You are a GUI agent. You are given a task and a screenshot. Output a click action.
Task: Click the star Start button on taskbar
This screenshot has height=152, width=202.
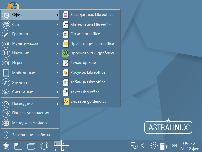click(x=6, y=146)
